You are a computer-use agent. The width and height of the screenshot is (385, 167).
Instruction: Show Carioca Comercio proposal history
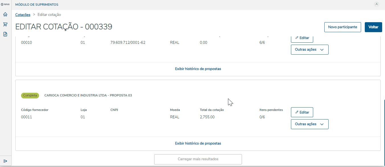click(x=198, y=143)
